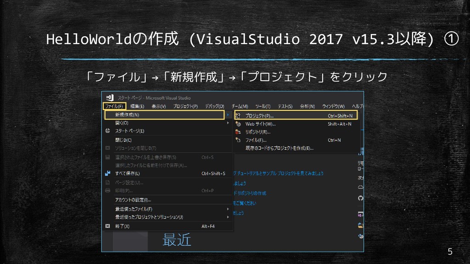The image size is (470, 264).
Task: Expand the 新規作成(N) submenu arrow
Action: tap(228, 115)
